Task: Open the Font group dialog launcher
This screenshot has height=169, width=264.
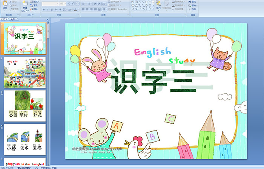Action: tap(78, 15)
